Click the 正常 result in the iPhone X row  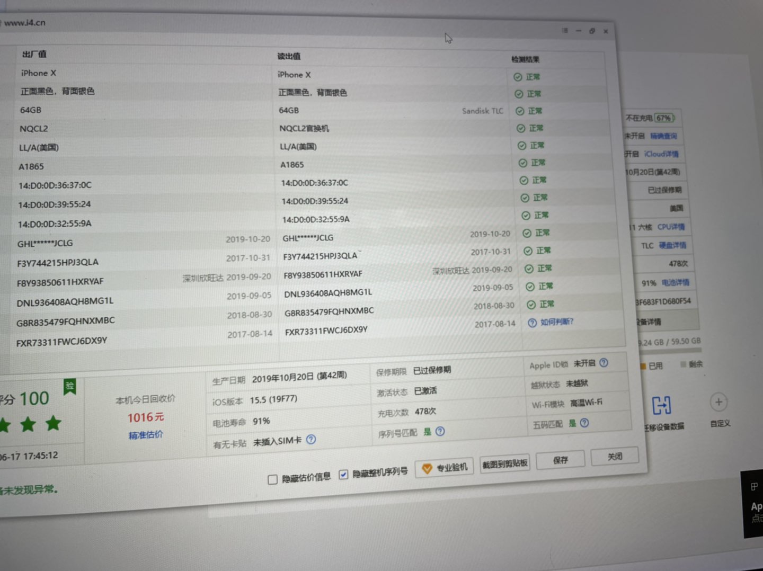coord(533,77)
